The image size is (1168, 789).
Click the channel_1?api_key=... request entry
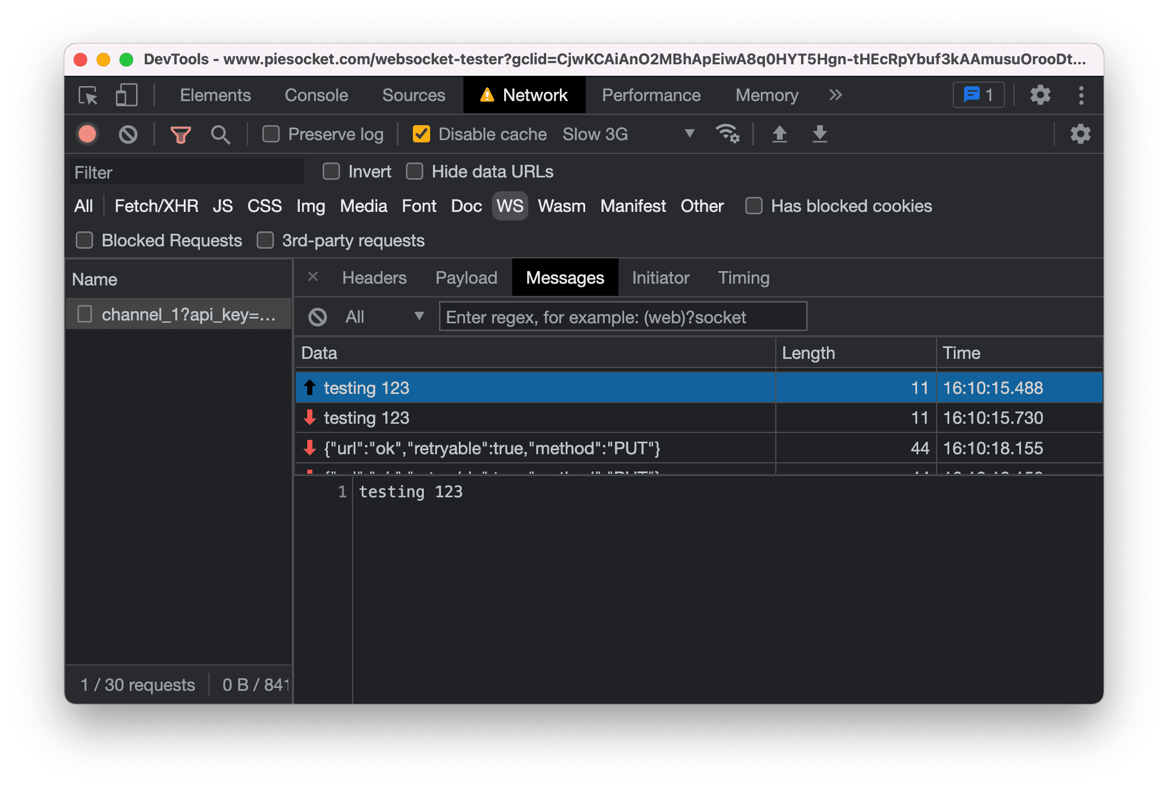[174, 314]
